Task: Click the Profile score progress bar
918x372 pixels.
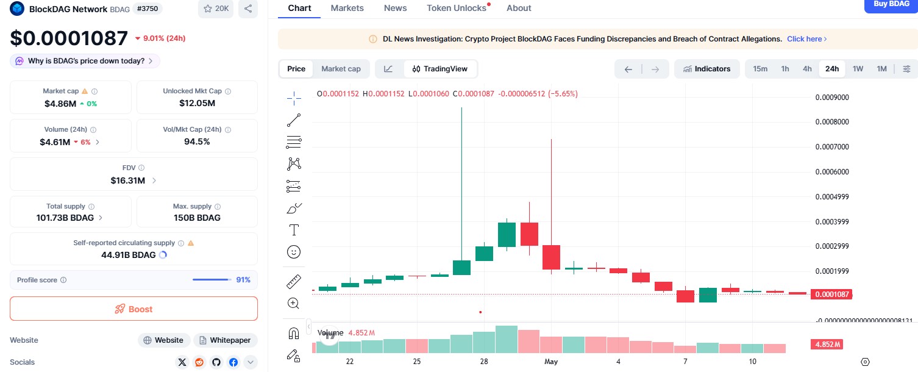Action: click(x=211, y=280)
